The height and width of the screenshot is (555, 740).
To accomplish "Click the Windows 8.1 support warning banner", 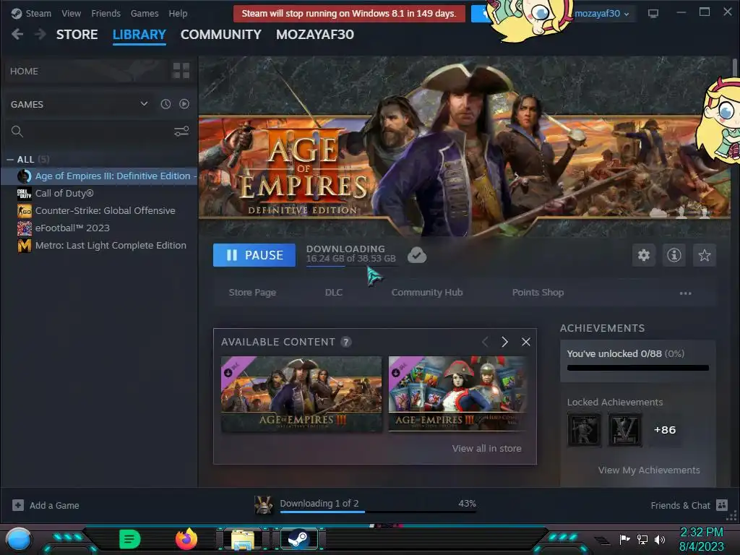I will tap(349, 14).
